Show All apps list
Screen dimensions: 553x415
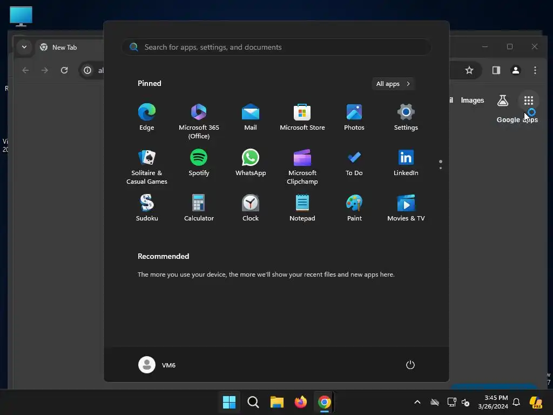pos(393,84)
